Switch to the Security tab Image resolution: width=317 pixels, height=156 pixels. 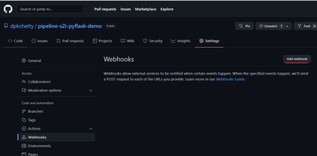tap(153, 41)
